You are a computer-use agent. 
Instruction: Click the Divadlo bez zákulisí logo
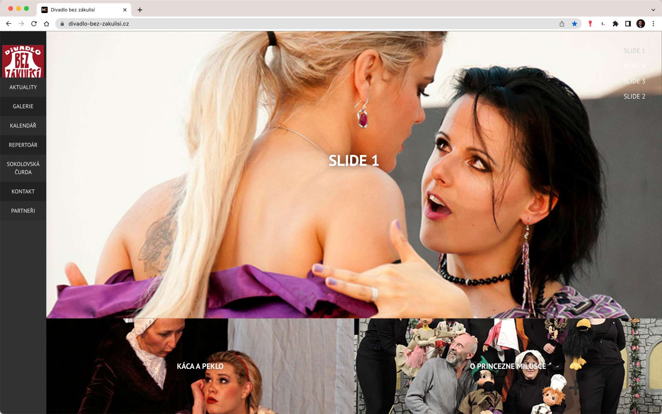[x=23, y=61]
